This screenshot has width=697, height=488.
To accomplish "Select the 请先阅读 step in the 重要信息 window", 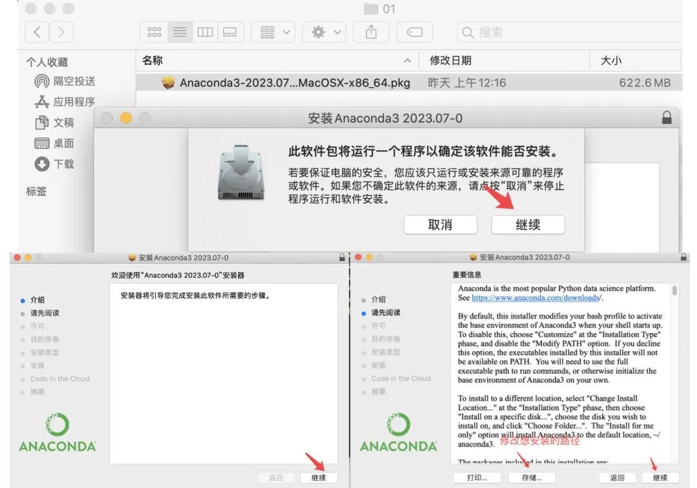I will click(386, 313).
